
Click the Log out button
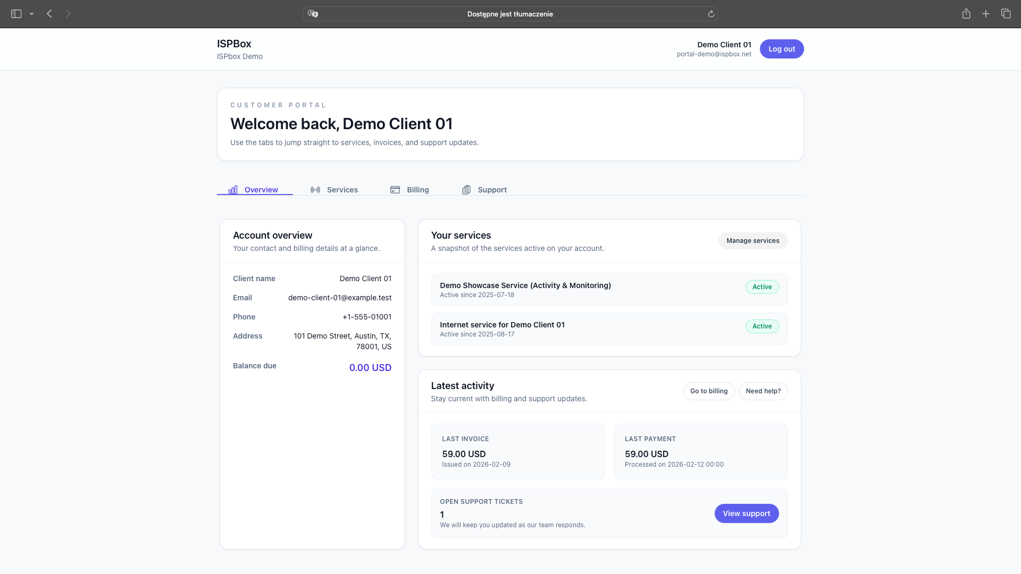[x=781, y=48]
